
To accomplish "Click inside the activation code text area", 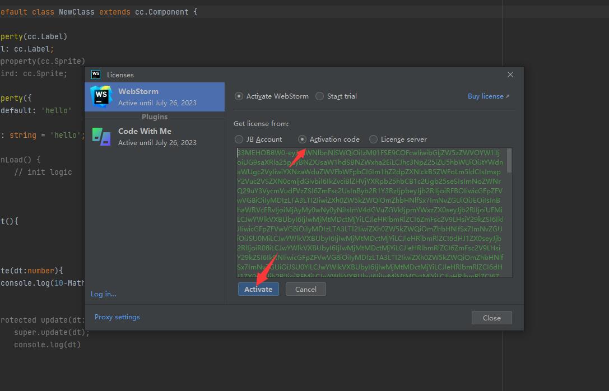I will click(371, 212).
